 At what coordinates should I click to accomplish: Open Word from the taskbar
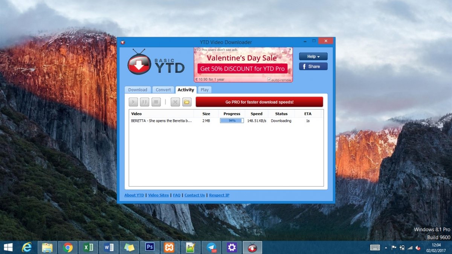tap(108, 247)
